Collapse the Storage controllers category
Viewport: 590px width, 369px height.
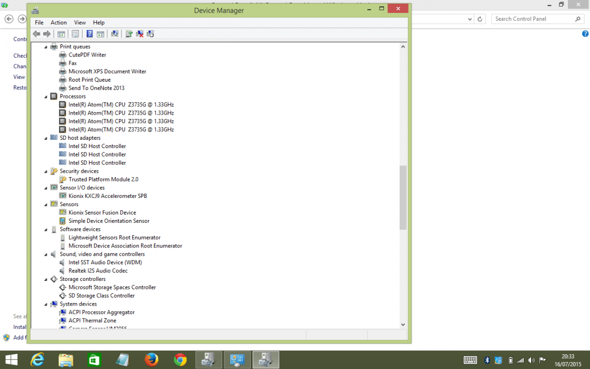click(x=47, y=279)
